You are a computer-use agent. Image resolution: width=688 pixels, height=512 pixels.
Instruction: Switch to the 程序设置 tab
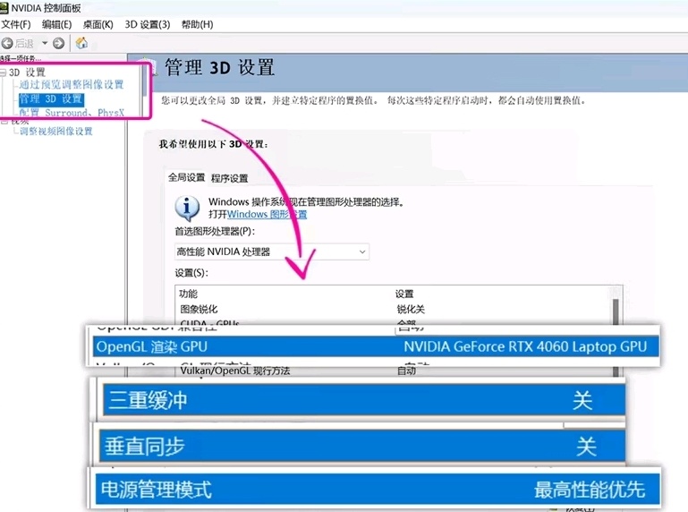click(x=230, y=178)
